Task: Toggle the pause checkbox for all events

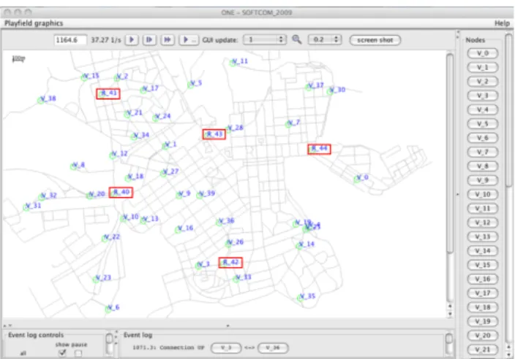Action: pos(78,353)
